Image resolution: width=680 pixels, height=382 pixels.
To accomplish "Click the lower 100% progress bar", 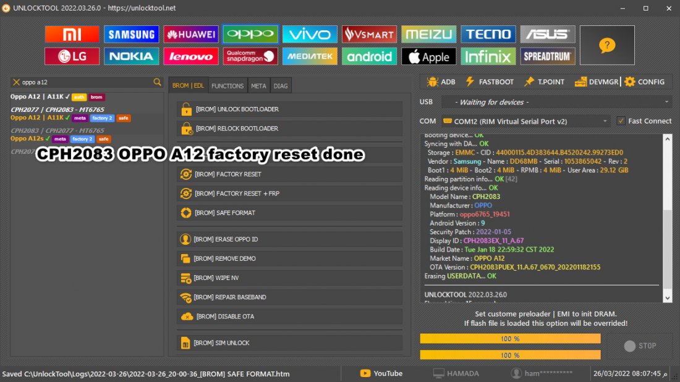I will click(510, 355).
